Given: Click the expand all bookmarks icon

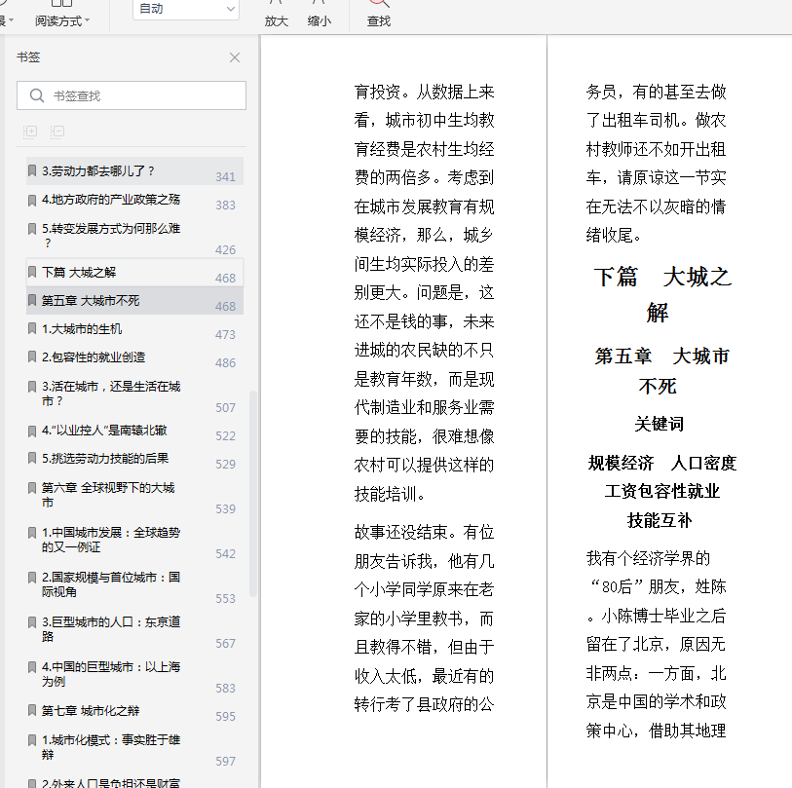Looking at the screenshot, I should 30,131.
